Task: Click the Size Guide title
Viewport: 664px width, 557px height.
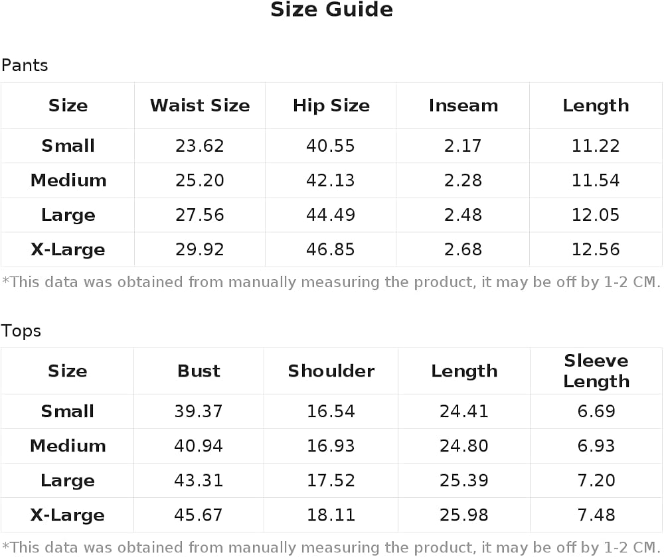Action: click(331, 10)
